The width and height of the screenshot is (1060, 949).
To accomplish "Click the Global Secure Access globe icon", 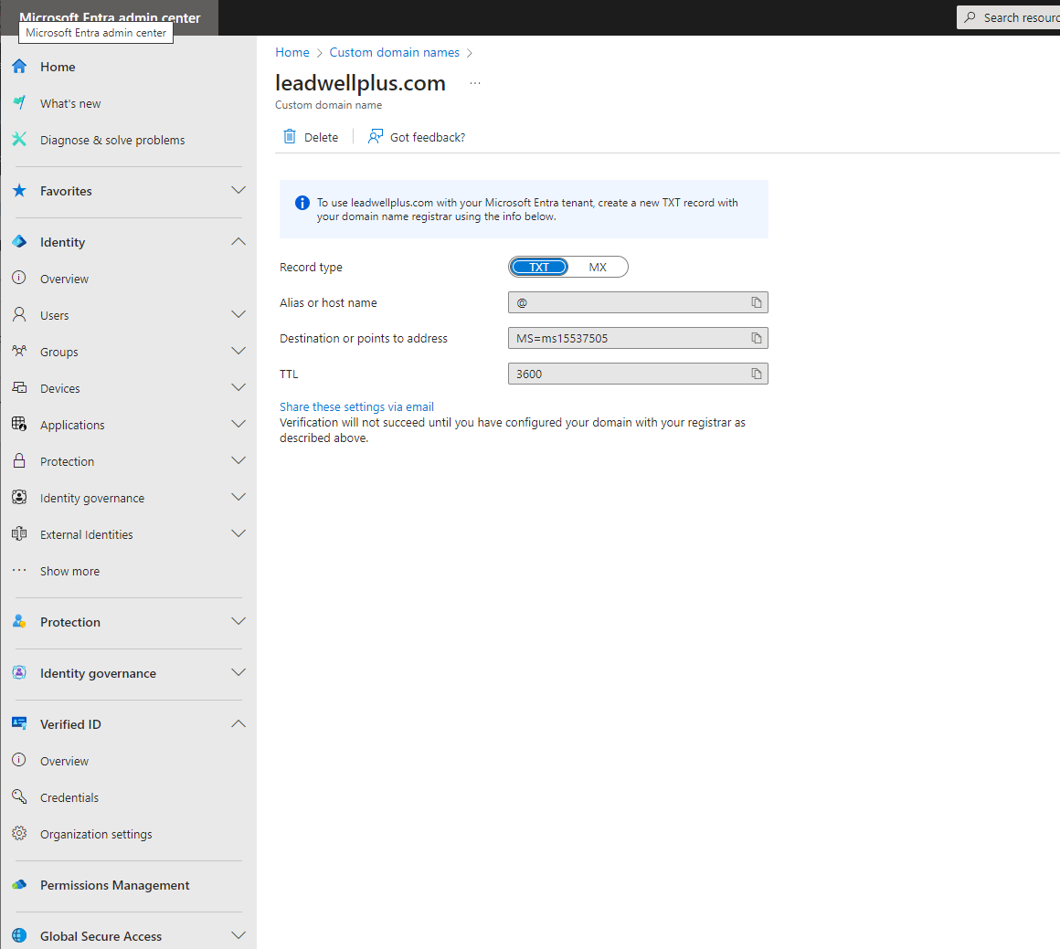I will [19, 934].
